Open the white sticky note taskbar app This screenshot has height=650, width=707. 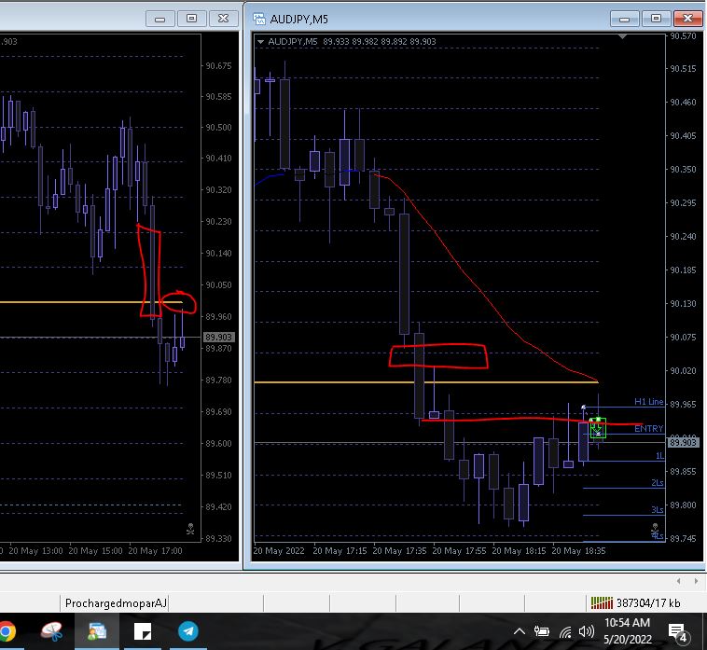pyautogui.click(x=144, y=631)
